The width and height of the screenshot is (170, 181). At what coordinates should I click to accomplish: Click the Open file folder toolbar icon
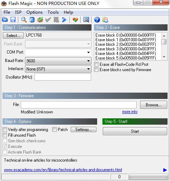point(5,20)
